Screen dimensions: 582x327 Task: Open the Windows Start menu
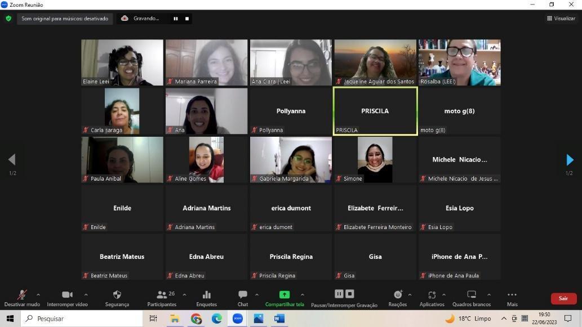pos(10,319)
